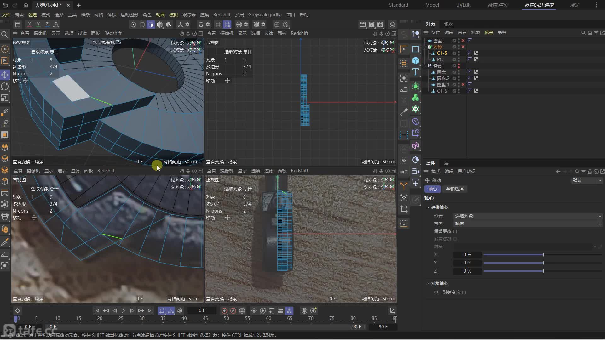Click the Text spline tool icon
Screen dimensions: 605x340
pyautogui.click(x=416, y=72)
